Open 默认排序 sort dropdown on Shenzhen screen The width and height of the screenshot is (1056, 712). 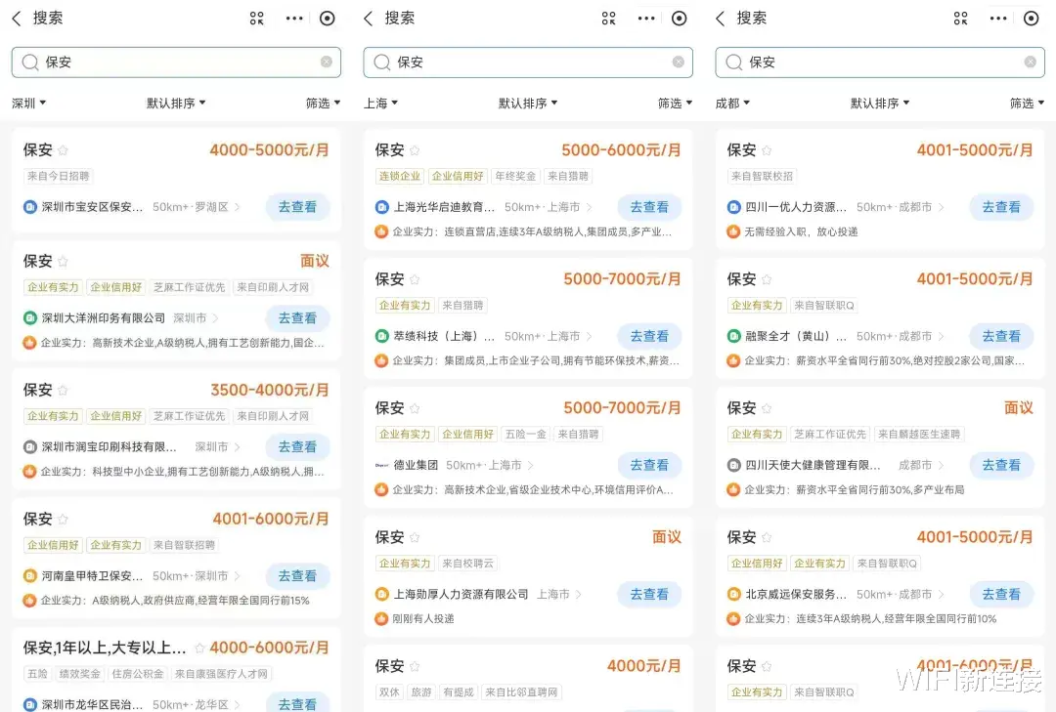tap(176, 103)
